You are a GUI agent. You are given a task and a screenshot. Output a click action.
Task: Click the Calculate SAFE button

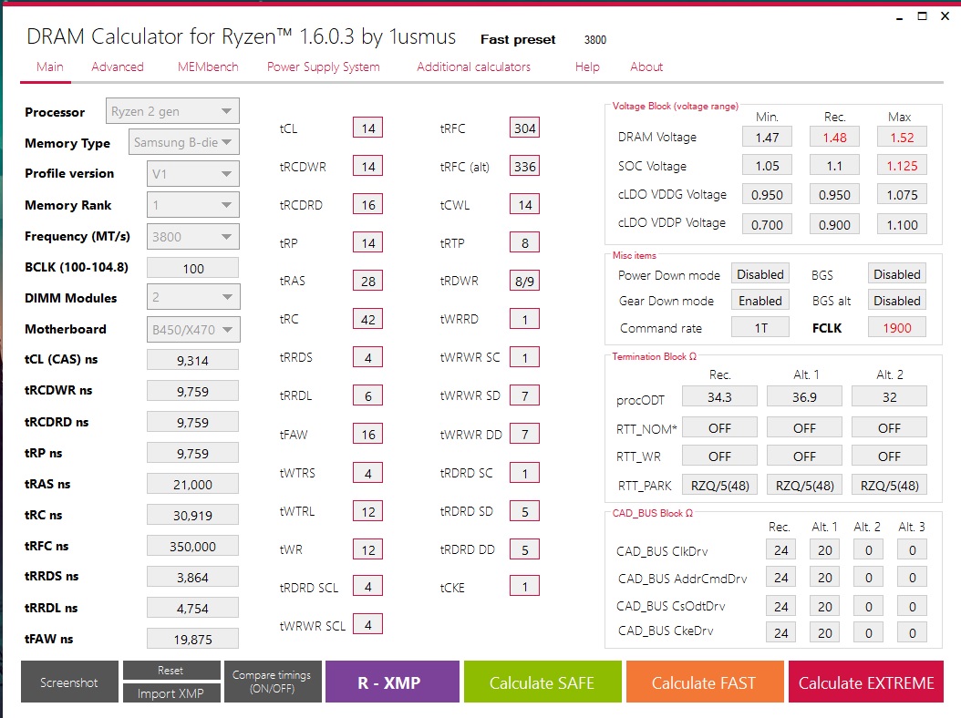click(x=542, y=682)
